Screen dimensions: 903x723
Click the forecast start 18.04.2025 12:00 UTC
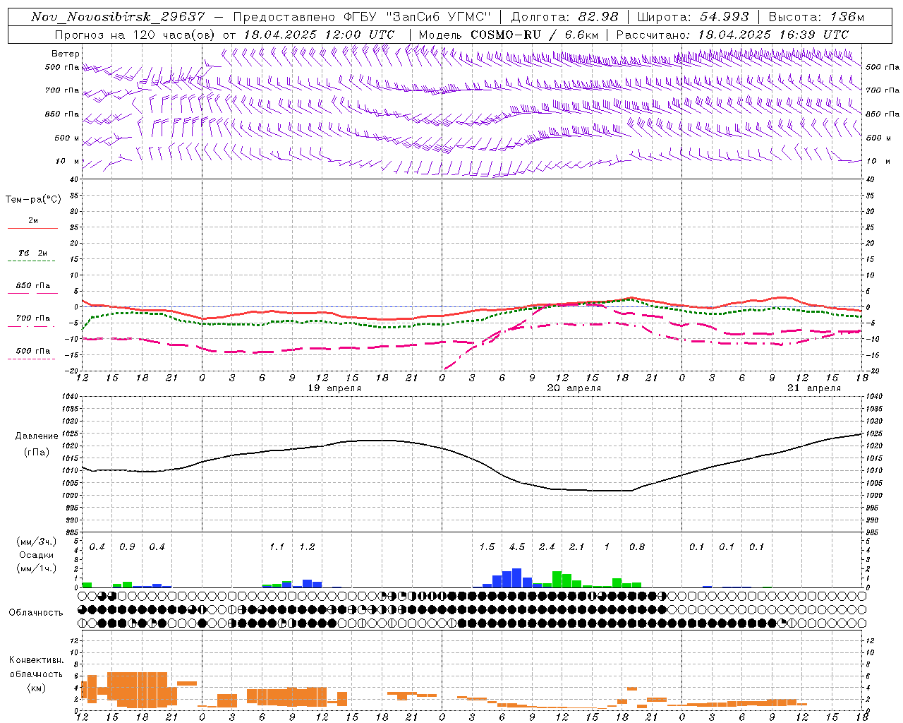tap(319, 35)
